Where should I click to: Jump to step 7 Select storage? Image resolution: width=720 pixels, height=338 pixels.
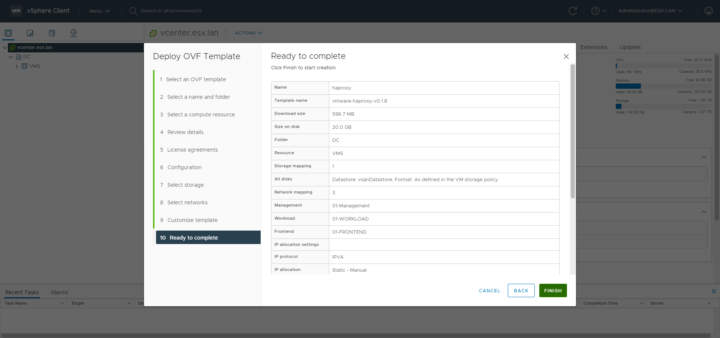185,185
